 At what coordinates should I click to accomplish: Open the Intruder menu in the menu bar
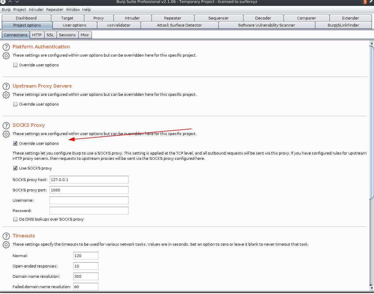(36, 9)
